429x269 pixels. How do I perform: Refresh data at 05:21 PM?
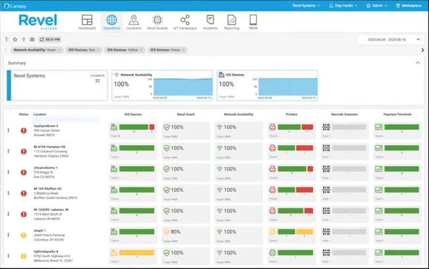pyautogui.click(x=49, y=40)
